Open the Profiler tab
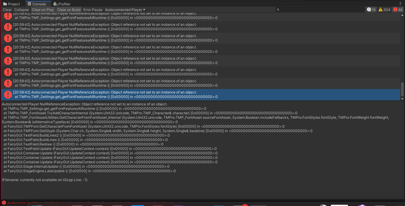Screen dimensions: 405x206 [61, 4]
